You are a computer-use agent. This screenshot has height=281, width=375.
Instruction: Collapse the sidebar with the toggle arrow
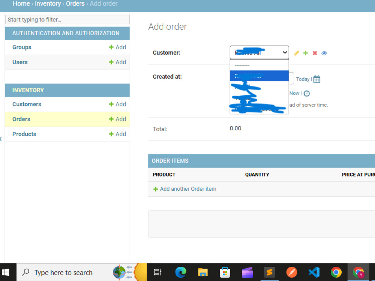[1, 139]
